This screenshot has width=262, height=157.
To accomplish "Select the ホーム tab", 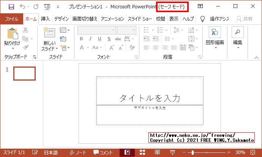I will click(x=31, y=19).
